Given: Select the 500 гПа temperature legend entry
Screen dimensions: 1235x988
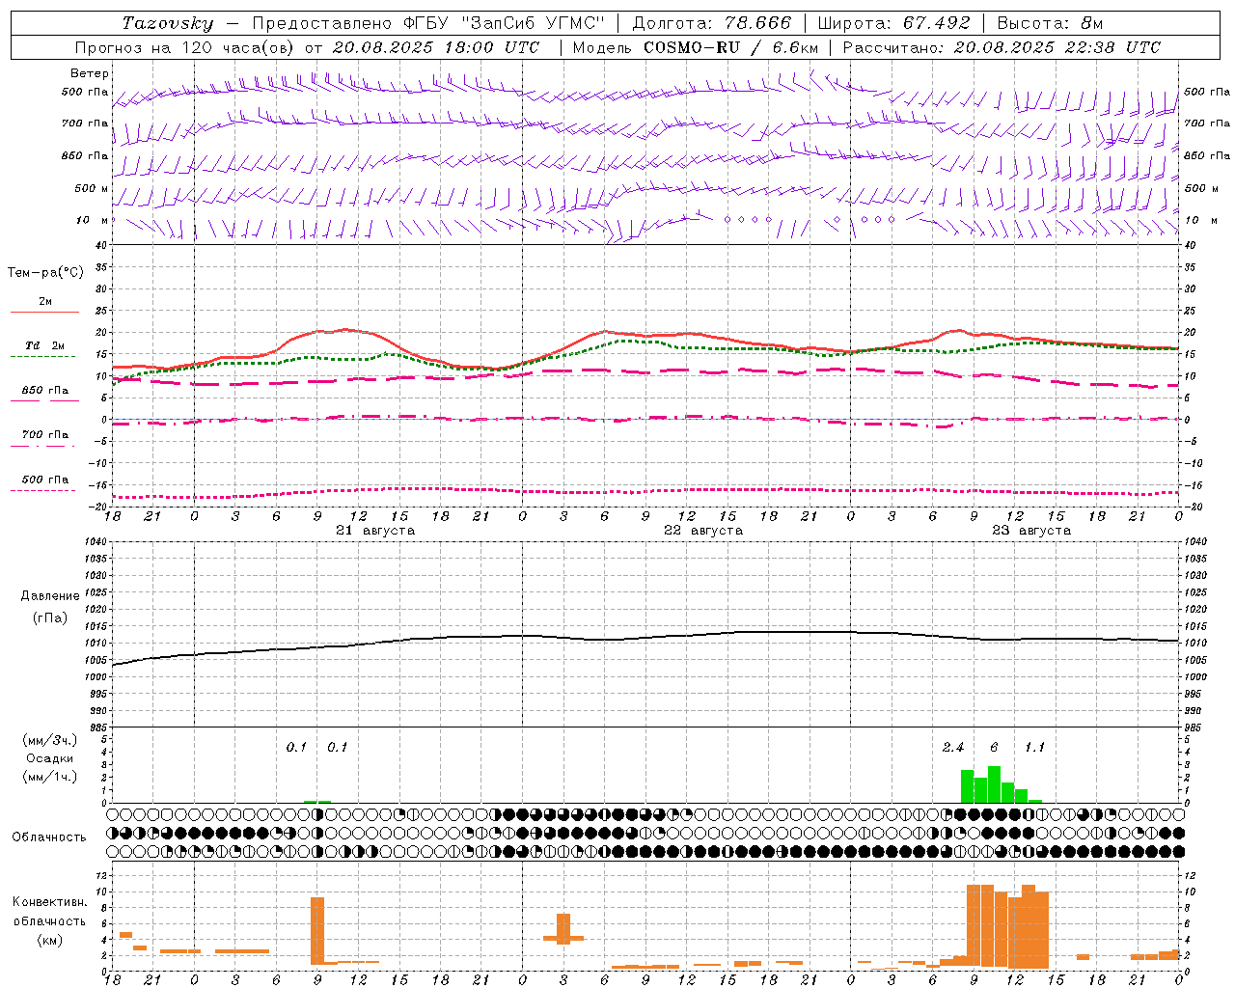Looking at the screenshot, I should (x=45, y=480).
